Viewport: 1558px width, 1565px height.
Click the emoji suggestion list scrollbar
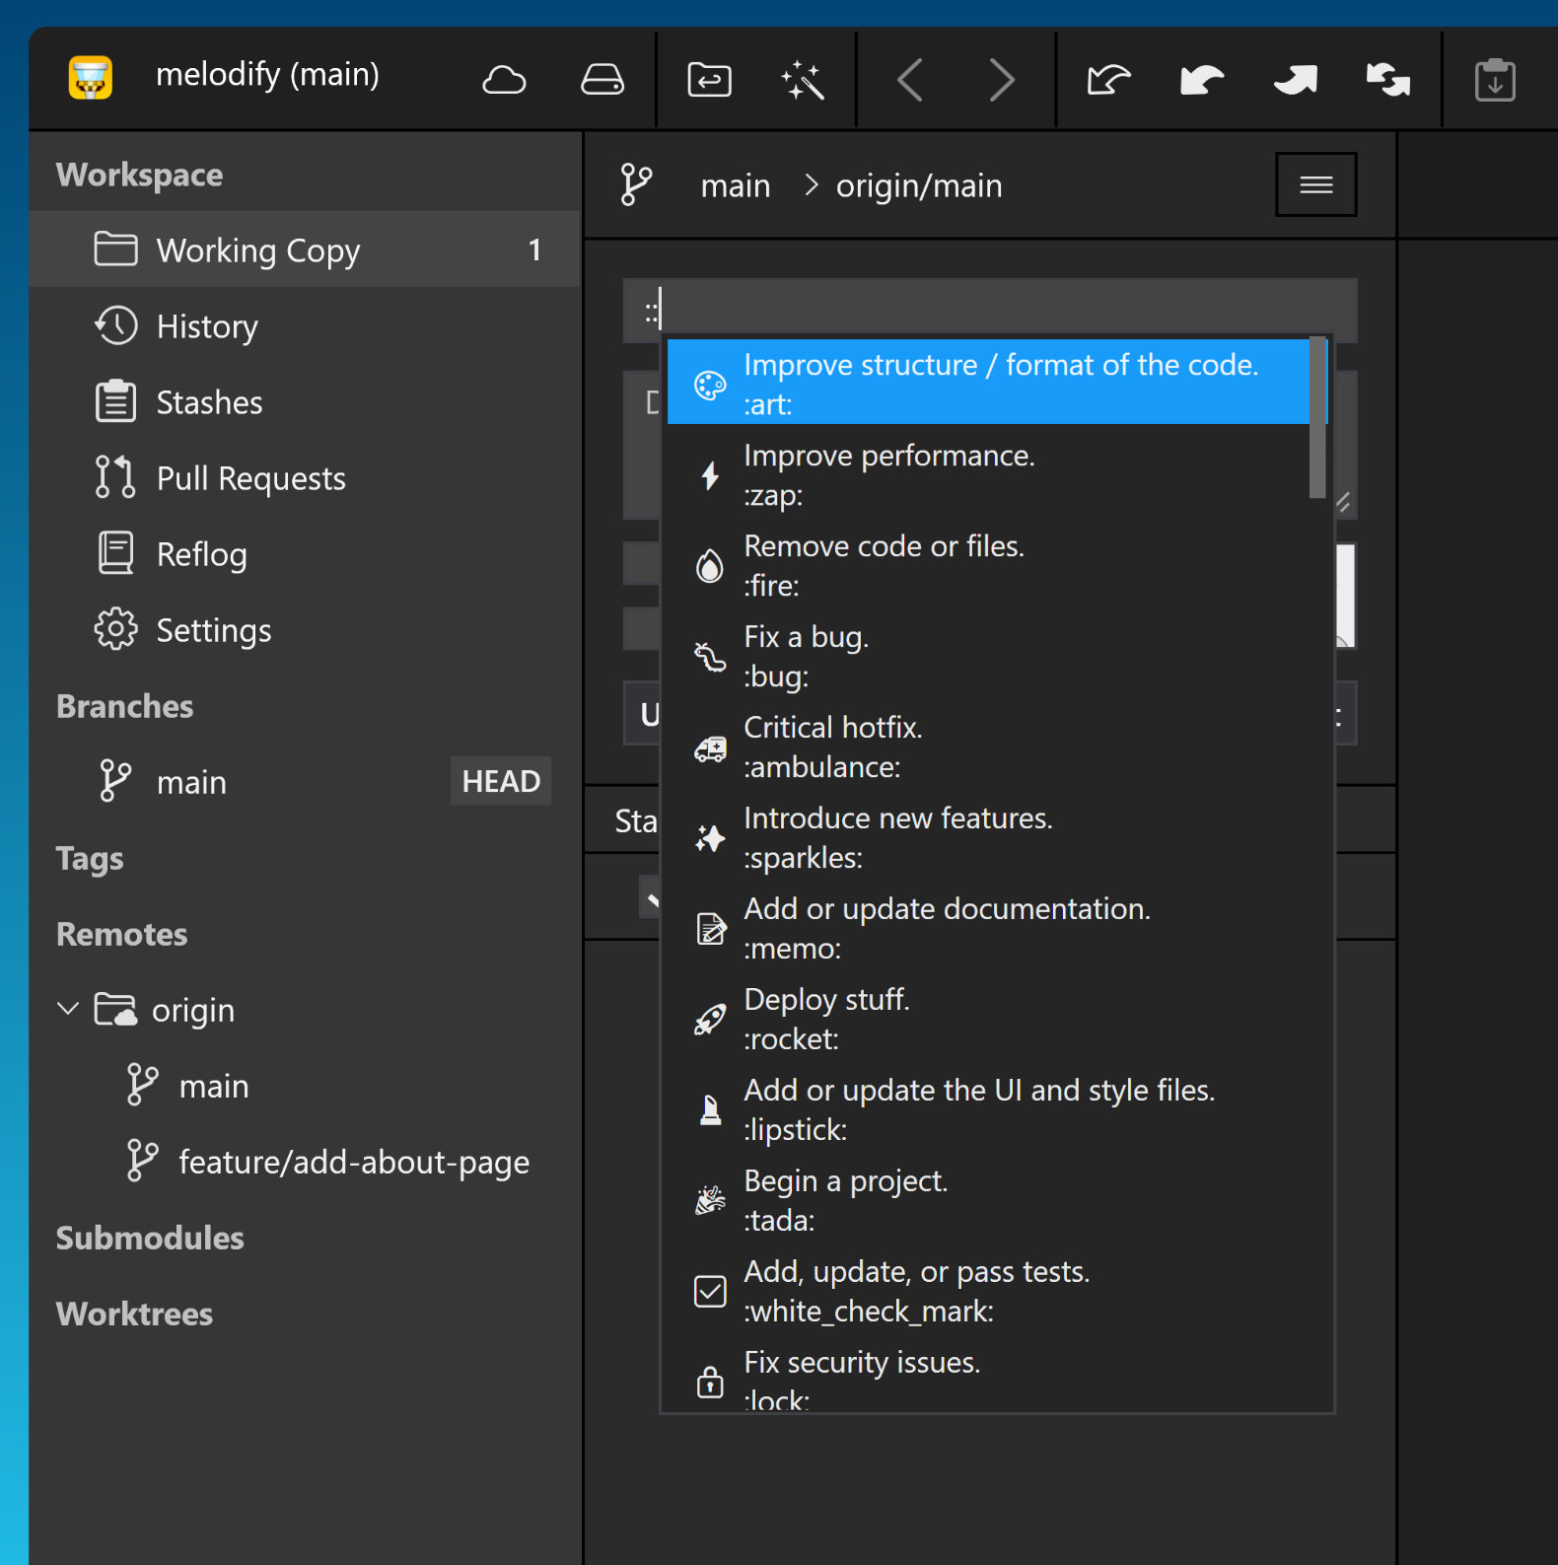tap(1317, 418)
